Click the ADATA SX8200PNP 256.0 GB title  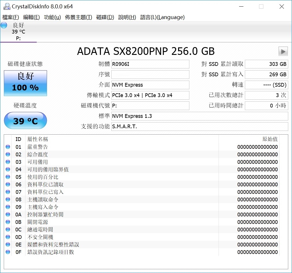coord(146,51)
